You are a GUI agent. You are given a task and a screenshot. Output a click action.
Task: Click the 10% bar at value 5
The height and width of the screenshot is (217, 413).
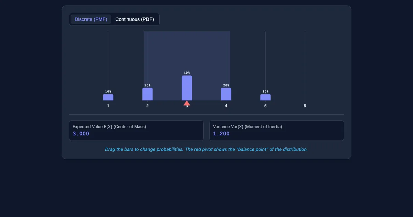click(265, 97)
